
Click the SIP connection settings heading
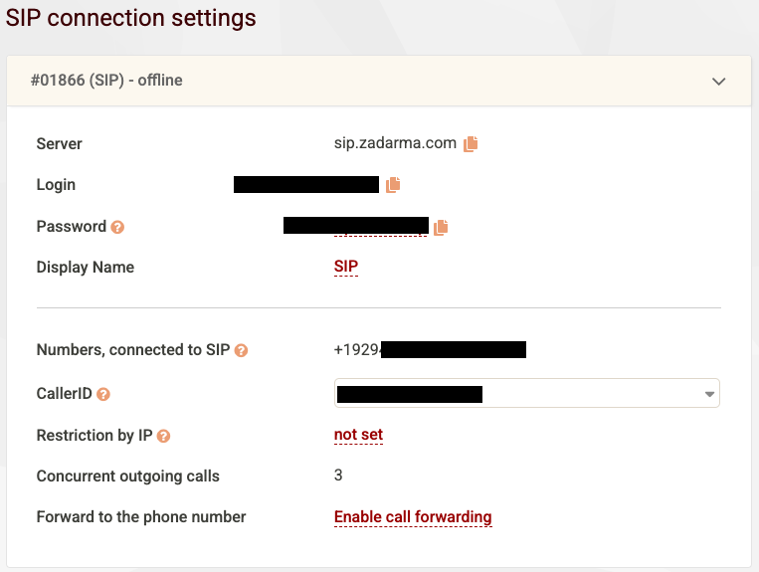131,18
